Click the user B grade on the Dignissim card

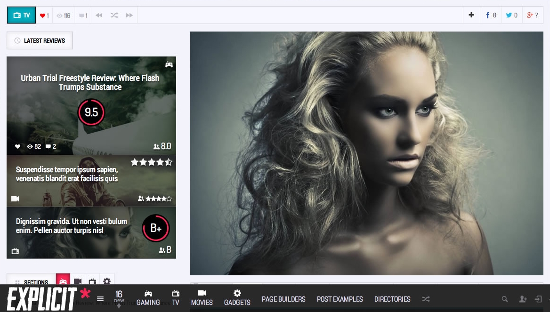pyautogui.click(x=165, y=249)
